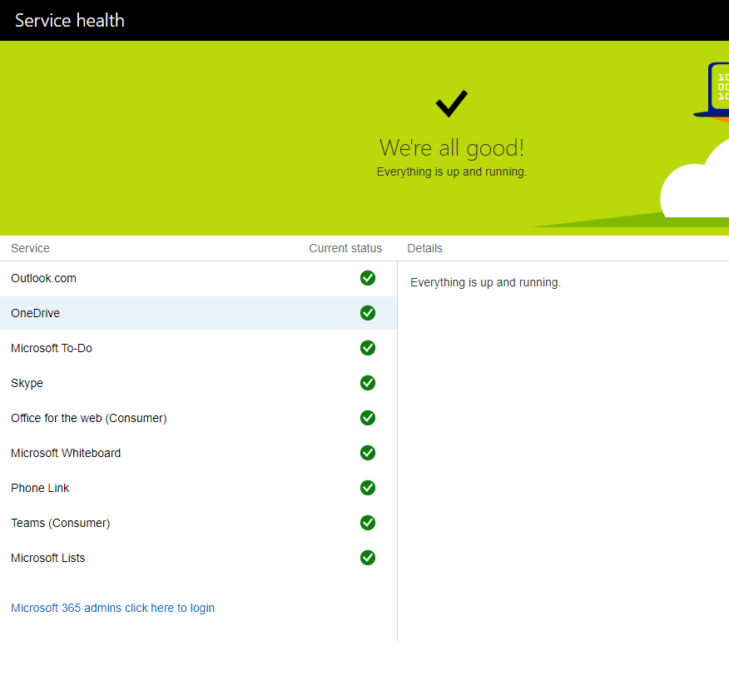This screenshot has width=729, height=676.
Task: Click the Details column header
Action: click(425, 248)
